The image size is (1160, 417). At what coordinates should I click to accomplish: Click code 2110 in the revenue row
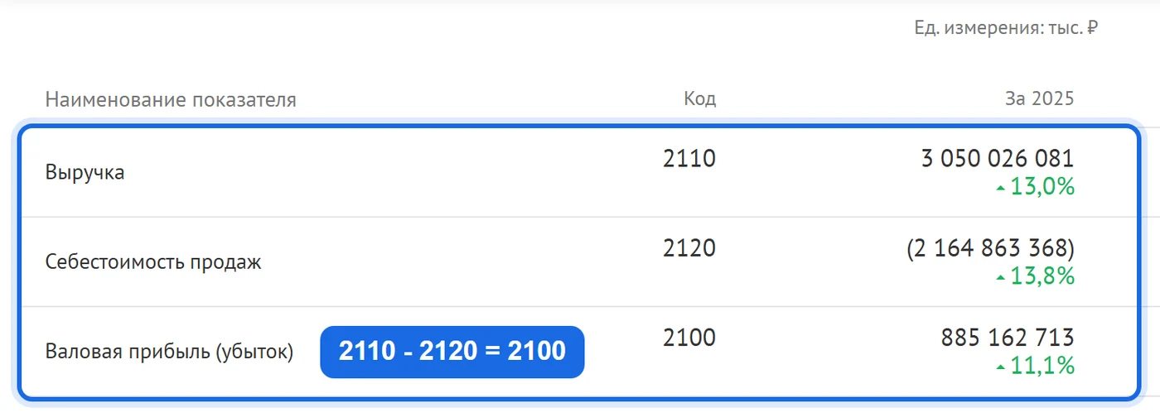[x=689, y=159]
